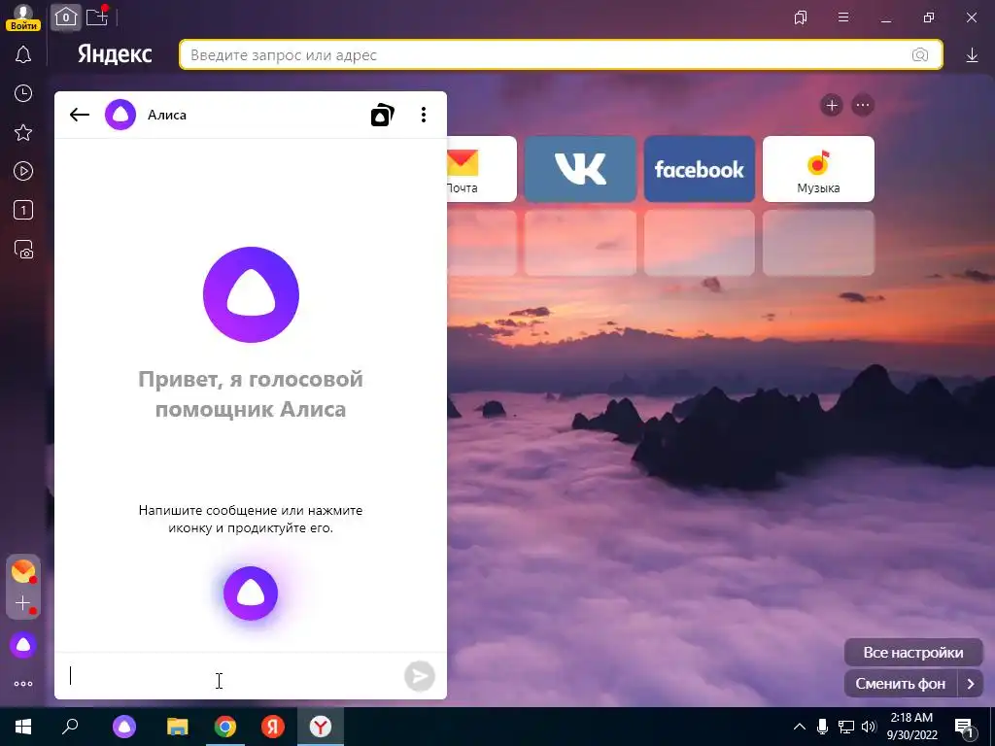Click the Yandex Browser taskbar icon
This screenshot has height=746, width=995.
[321, 727]
